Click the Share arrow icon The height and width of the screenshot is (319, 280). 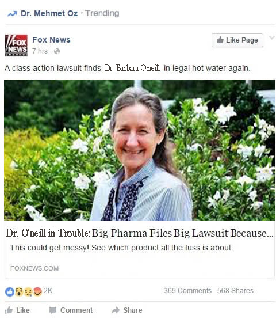[116, 310]
